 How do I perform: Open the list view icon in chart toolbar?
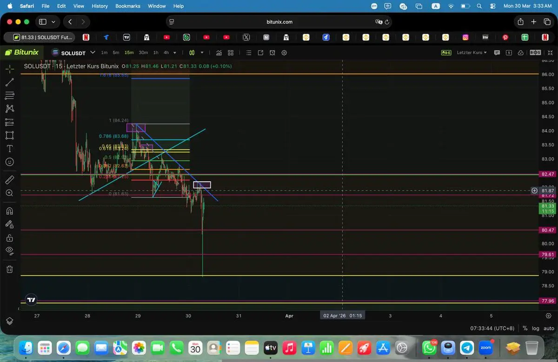[248, 53]
